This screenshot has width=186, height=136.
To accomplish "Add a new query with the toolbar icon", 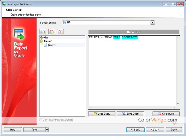I will point(43,32).
